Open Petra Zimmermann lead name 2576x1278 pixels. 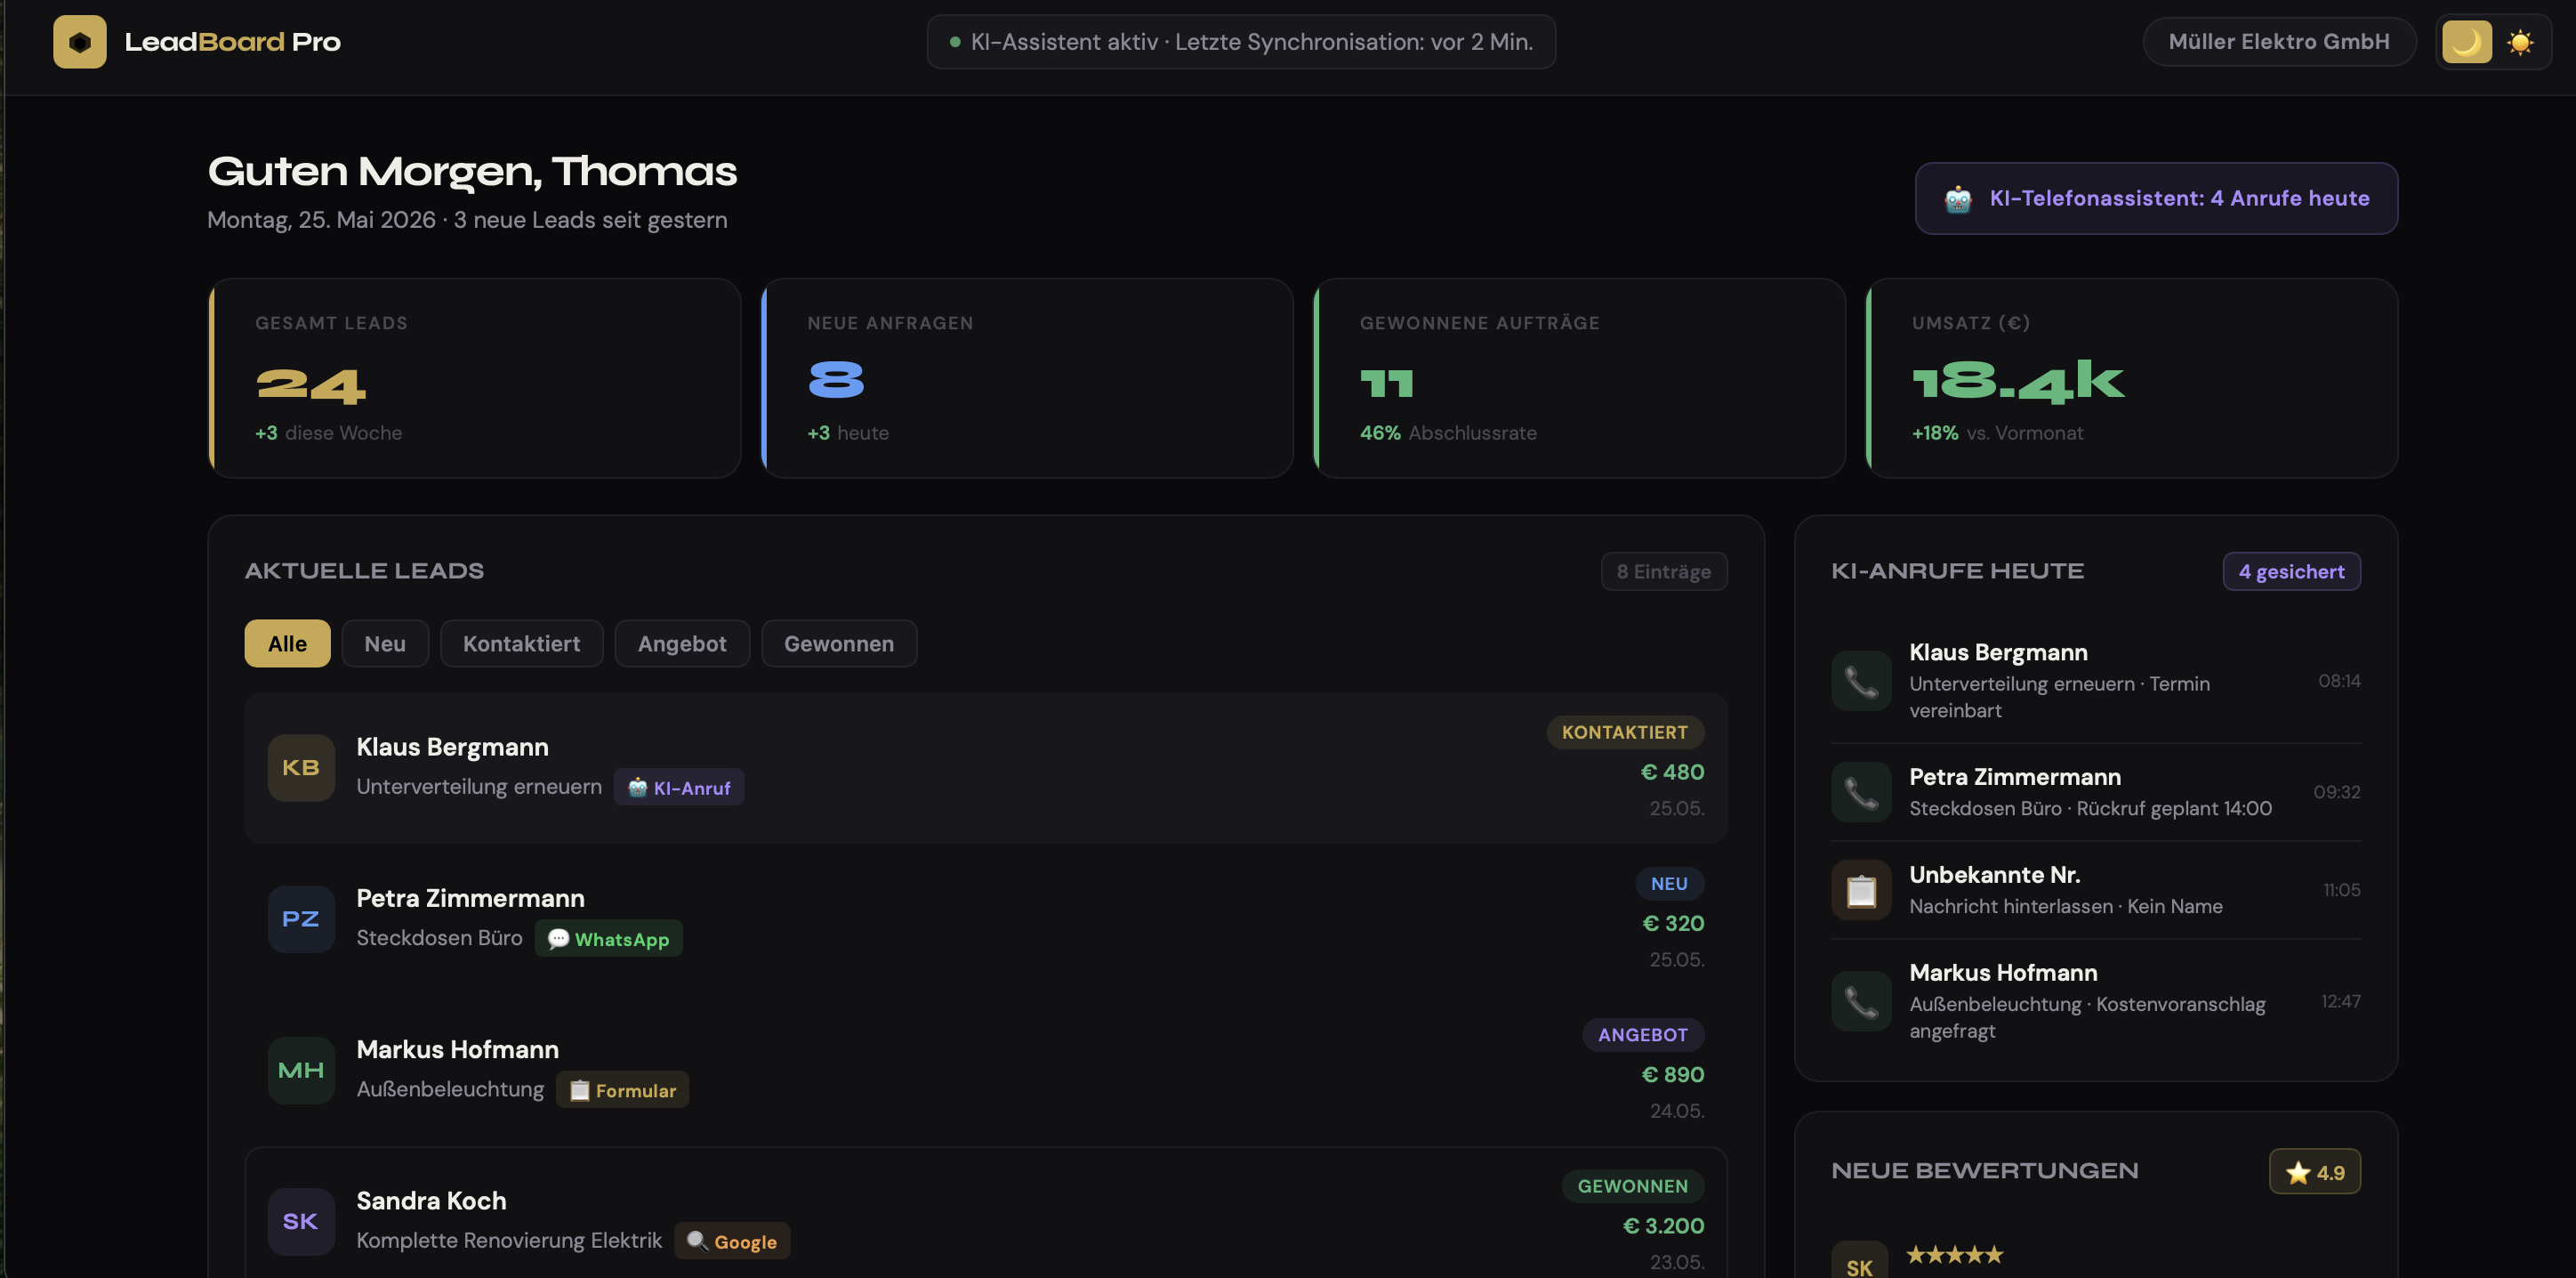coord(470,898)
